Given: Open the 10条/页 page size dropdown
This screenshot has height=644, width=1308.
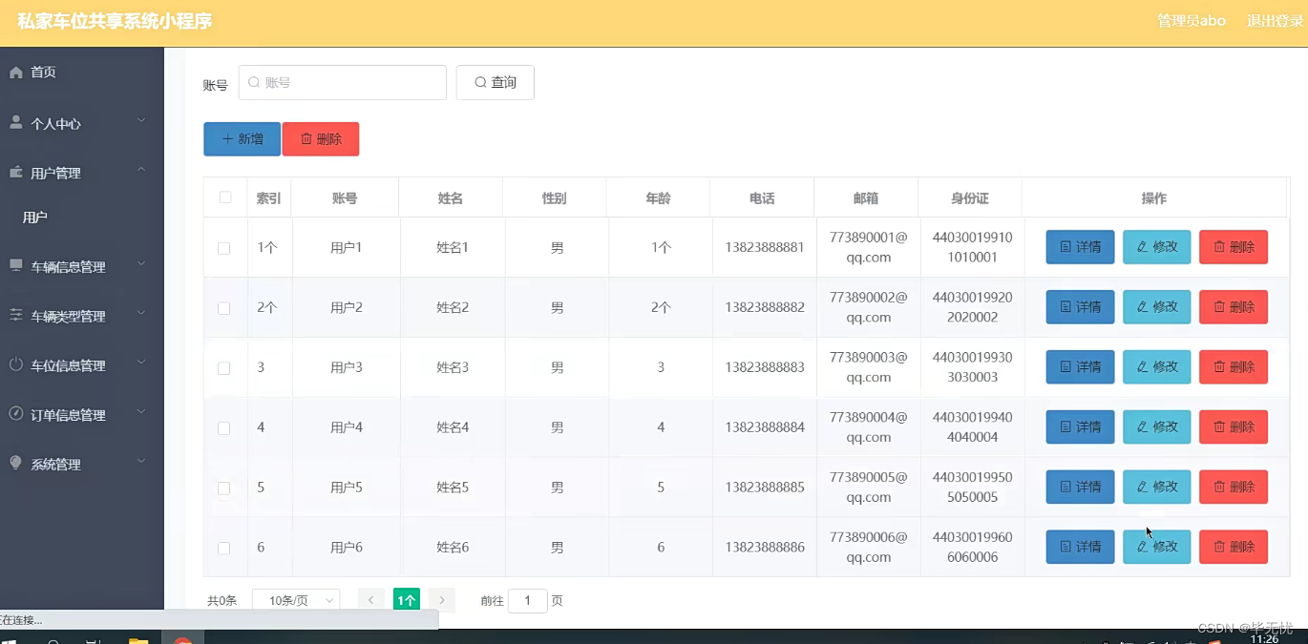Looking at the screenshot, I should click(296, 600).
